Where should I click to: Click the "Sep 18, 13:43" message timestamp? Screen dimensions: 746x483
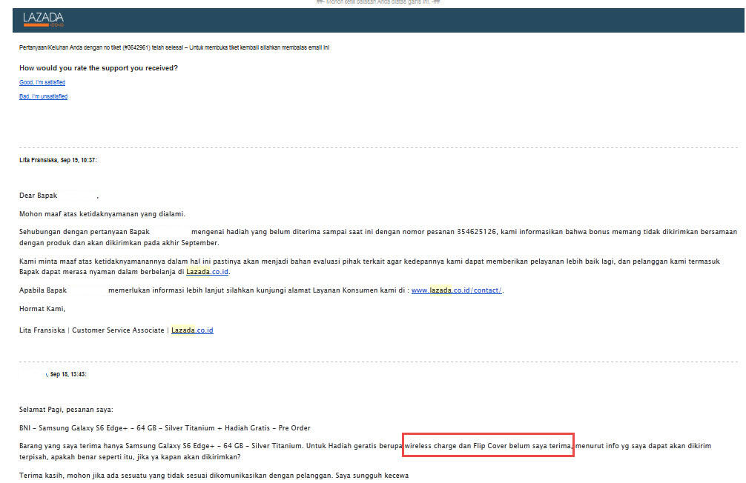tap(68, 375)
